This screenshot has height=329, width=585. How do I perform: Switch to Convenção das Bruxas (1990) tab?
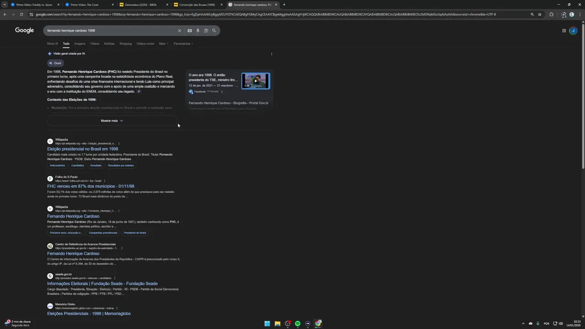coord(197,5)
